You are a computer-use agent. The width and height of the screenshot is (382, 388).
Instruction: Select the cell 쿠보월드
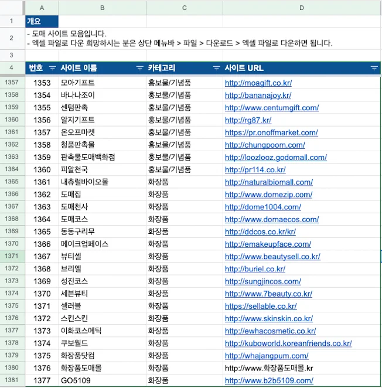103,343
